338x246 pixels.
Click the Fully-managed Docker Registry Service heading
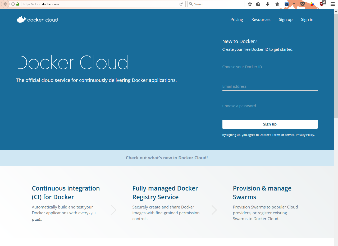tap(165, 193)
